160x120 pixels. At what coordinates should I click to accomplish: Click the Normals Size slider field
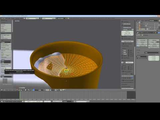pos(129,62)
